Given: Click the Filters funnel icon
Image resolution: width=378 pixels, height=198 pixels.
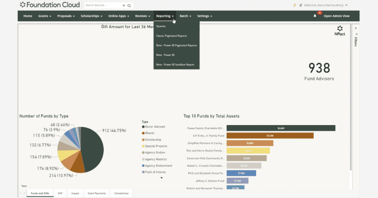Looking at the screenshot, I should pyautogui.click(x=356, y=34).
